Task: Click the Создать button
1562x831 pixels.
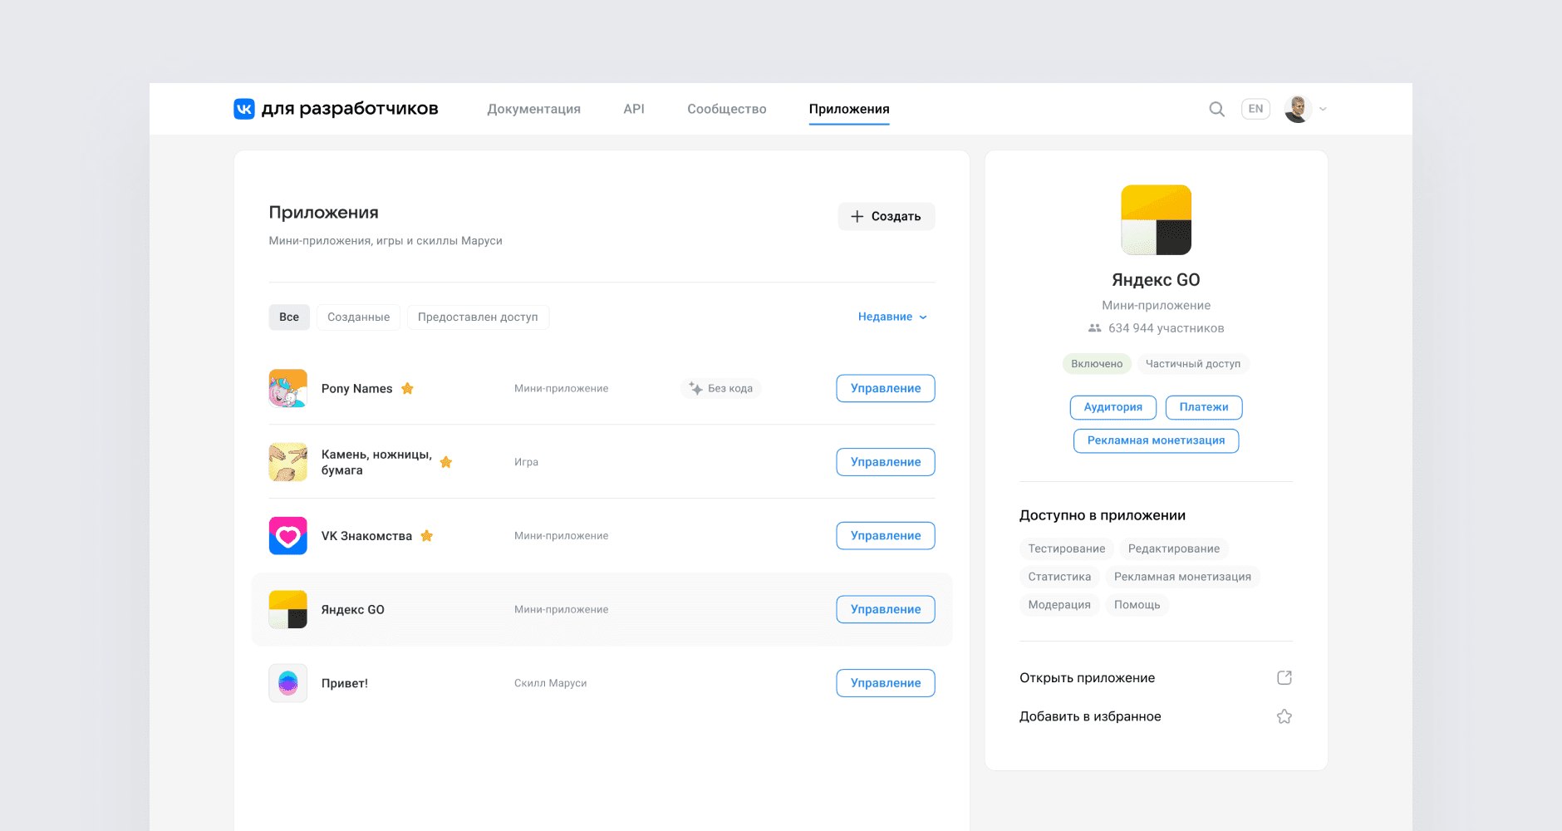Action: point(886,216)
